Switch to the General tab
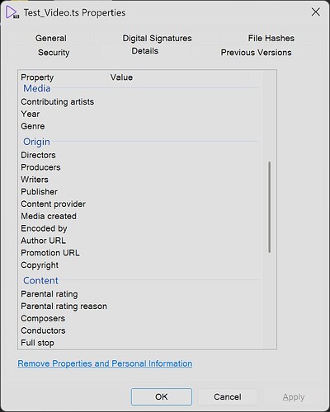This screenshot has width=330, height=412. [51, 38]
